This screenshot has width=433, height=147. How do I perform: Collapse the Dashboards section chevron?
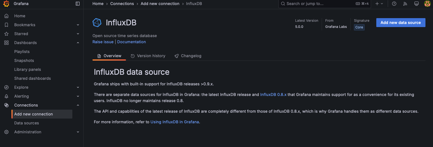pos(78,43)
